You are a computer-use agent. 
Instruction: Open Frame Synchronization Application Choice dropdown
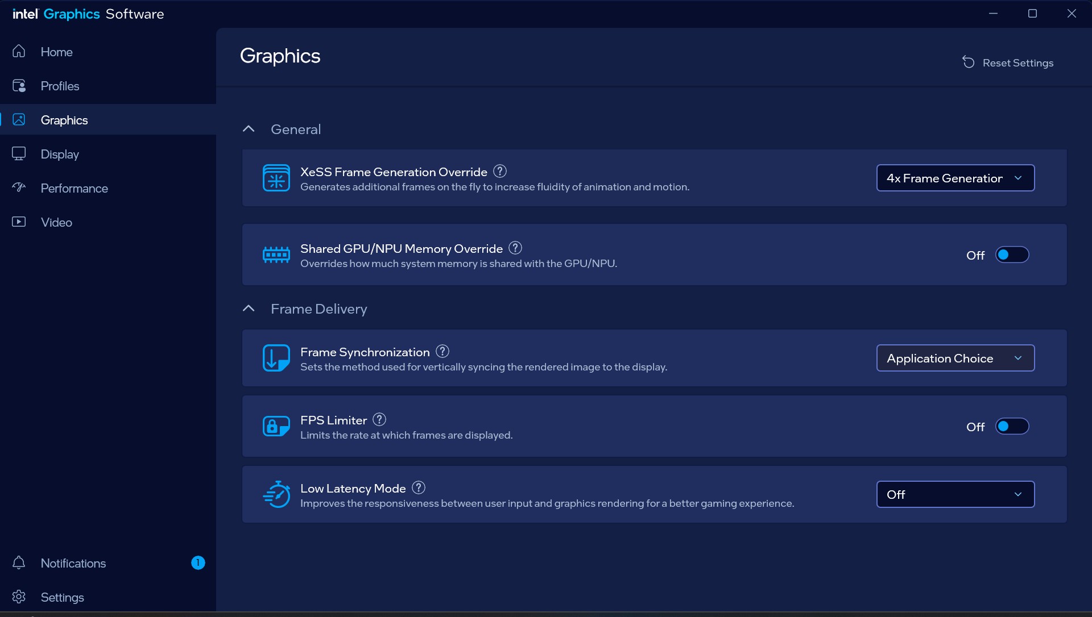point(955,358)
